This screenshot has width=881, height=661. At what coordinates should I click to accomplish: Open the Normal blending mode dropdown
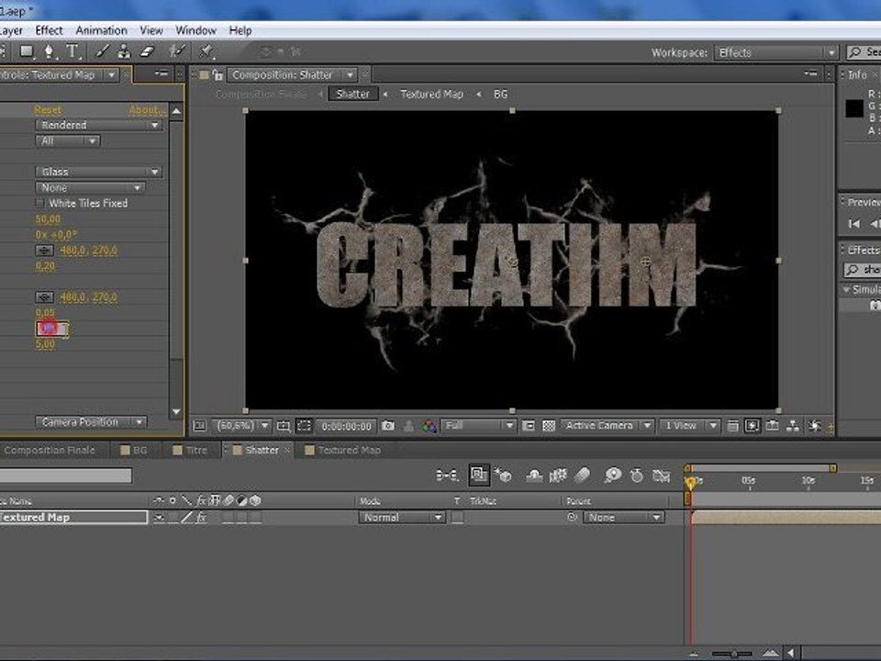point(402,517)
